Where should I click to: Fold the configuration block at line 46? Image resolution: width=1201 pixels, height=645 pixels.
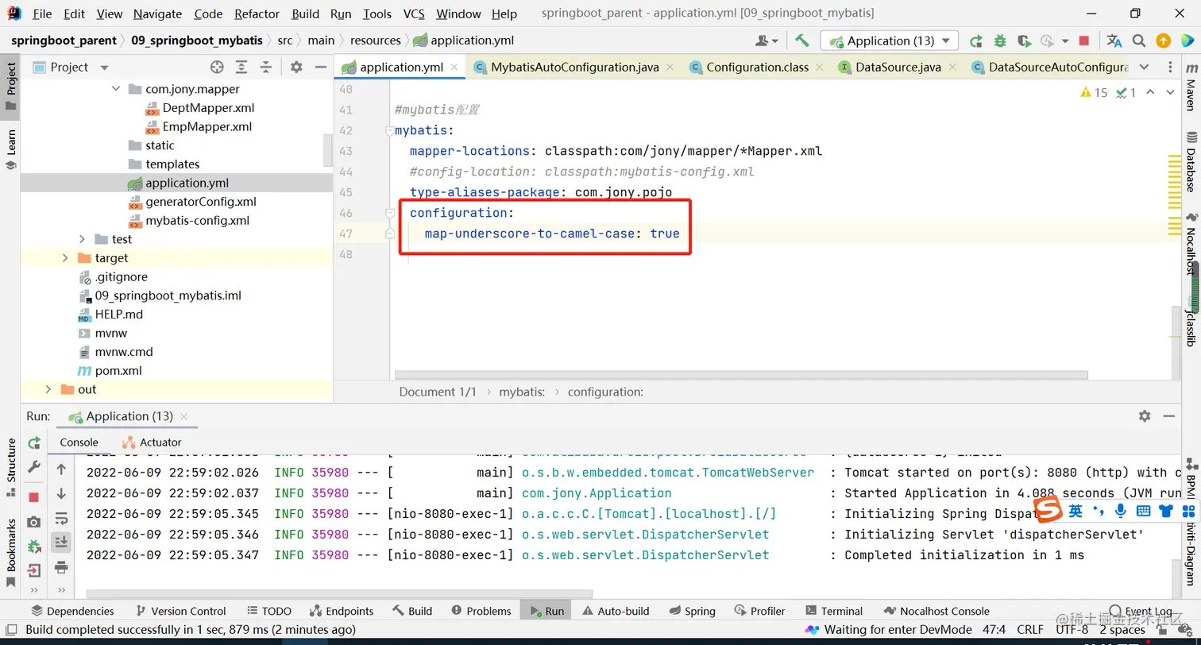(x=390, y=213)
